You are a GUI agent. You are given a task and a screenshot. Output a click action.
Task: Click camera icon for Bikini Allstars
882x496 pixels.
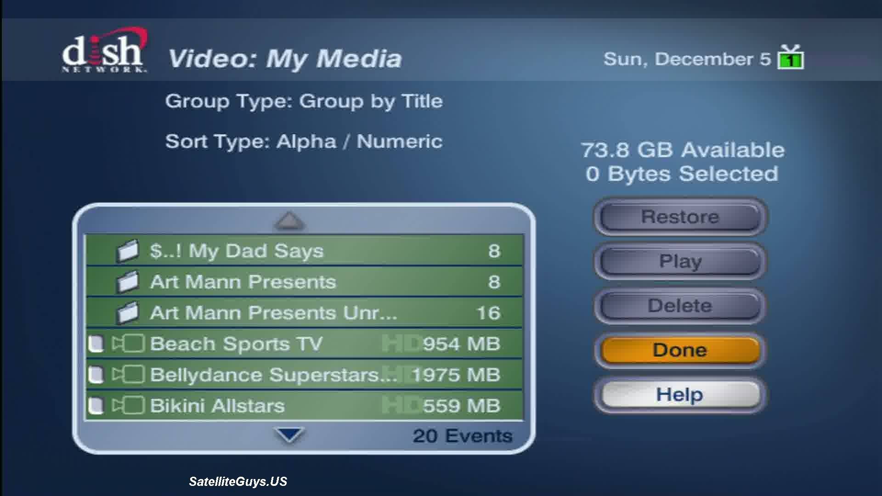tap(129, 406)
